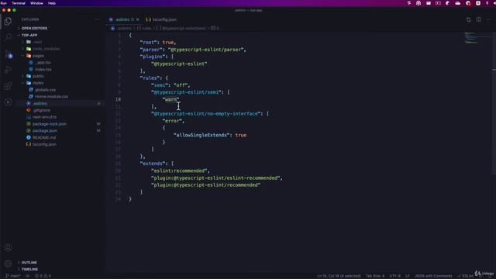The height and width of the screenshot is (279, 496).
Task: Click the "eslint:recommended" string on line 20
Action: (x=179, y=170)
